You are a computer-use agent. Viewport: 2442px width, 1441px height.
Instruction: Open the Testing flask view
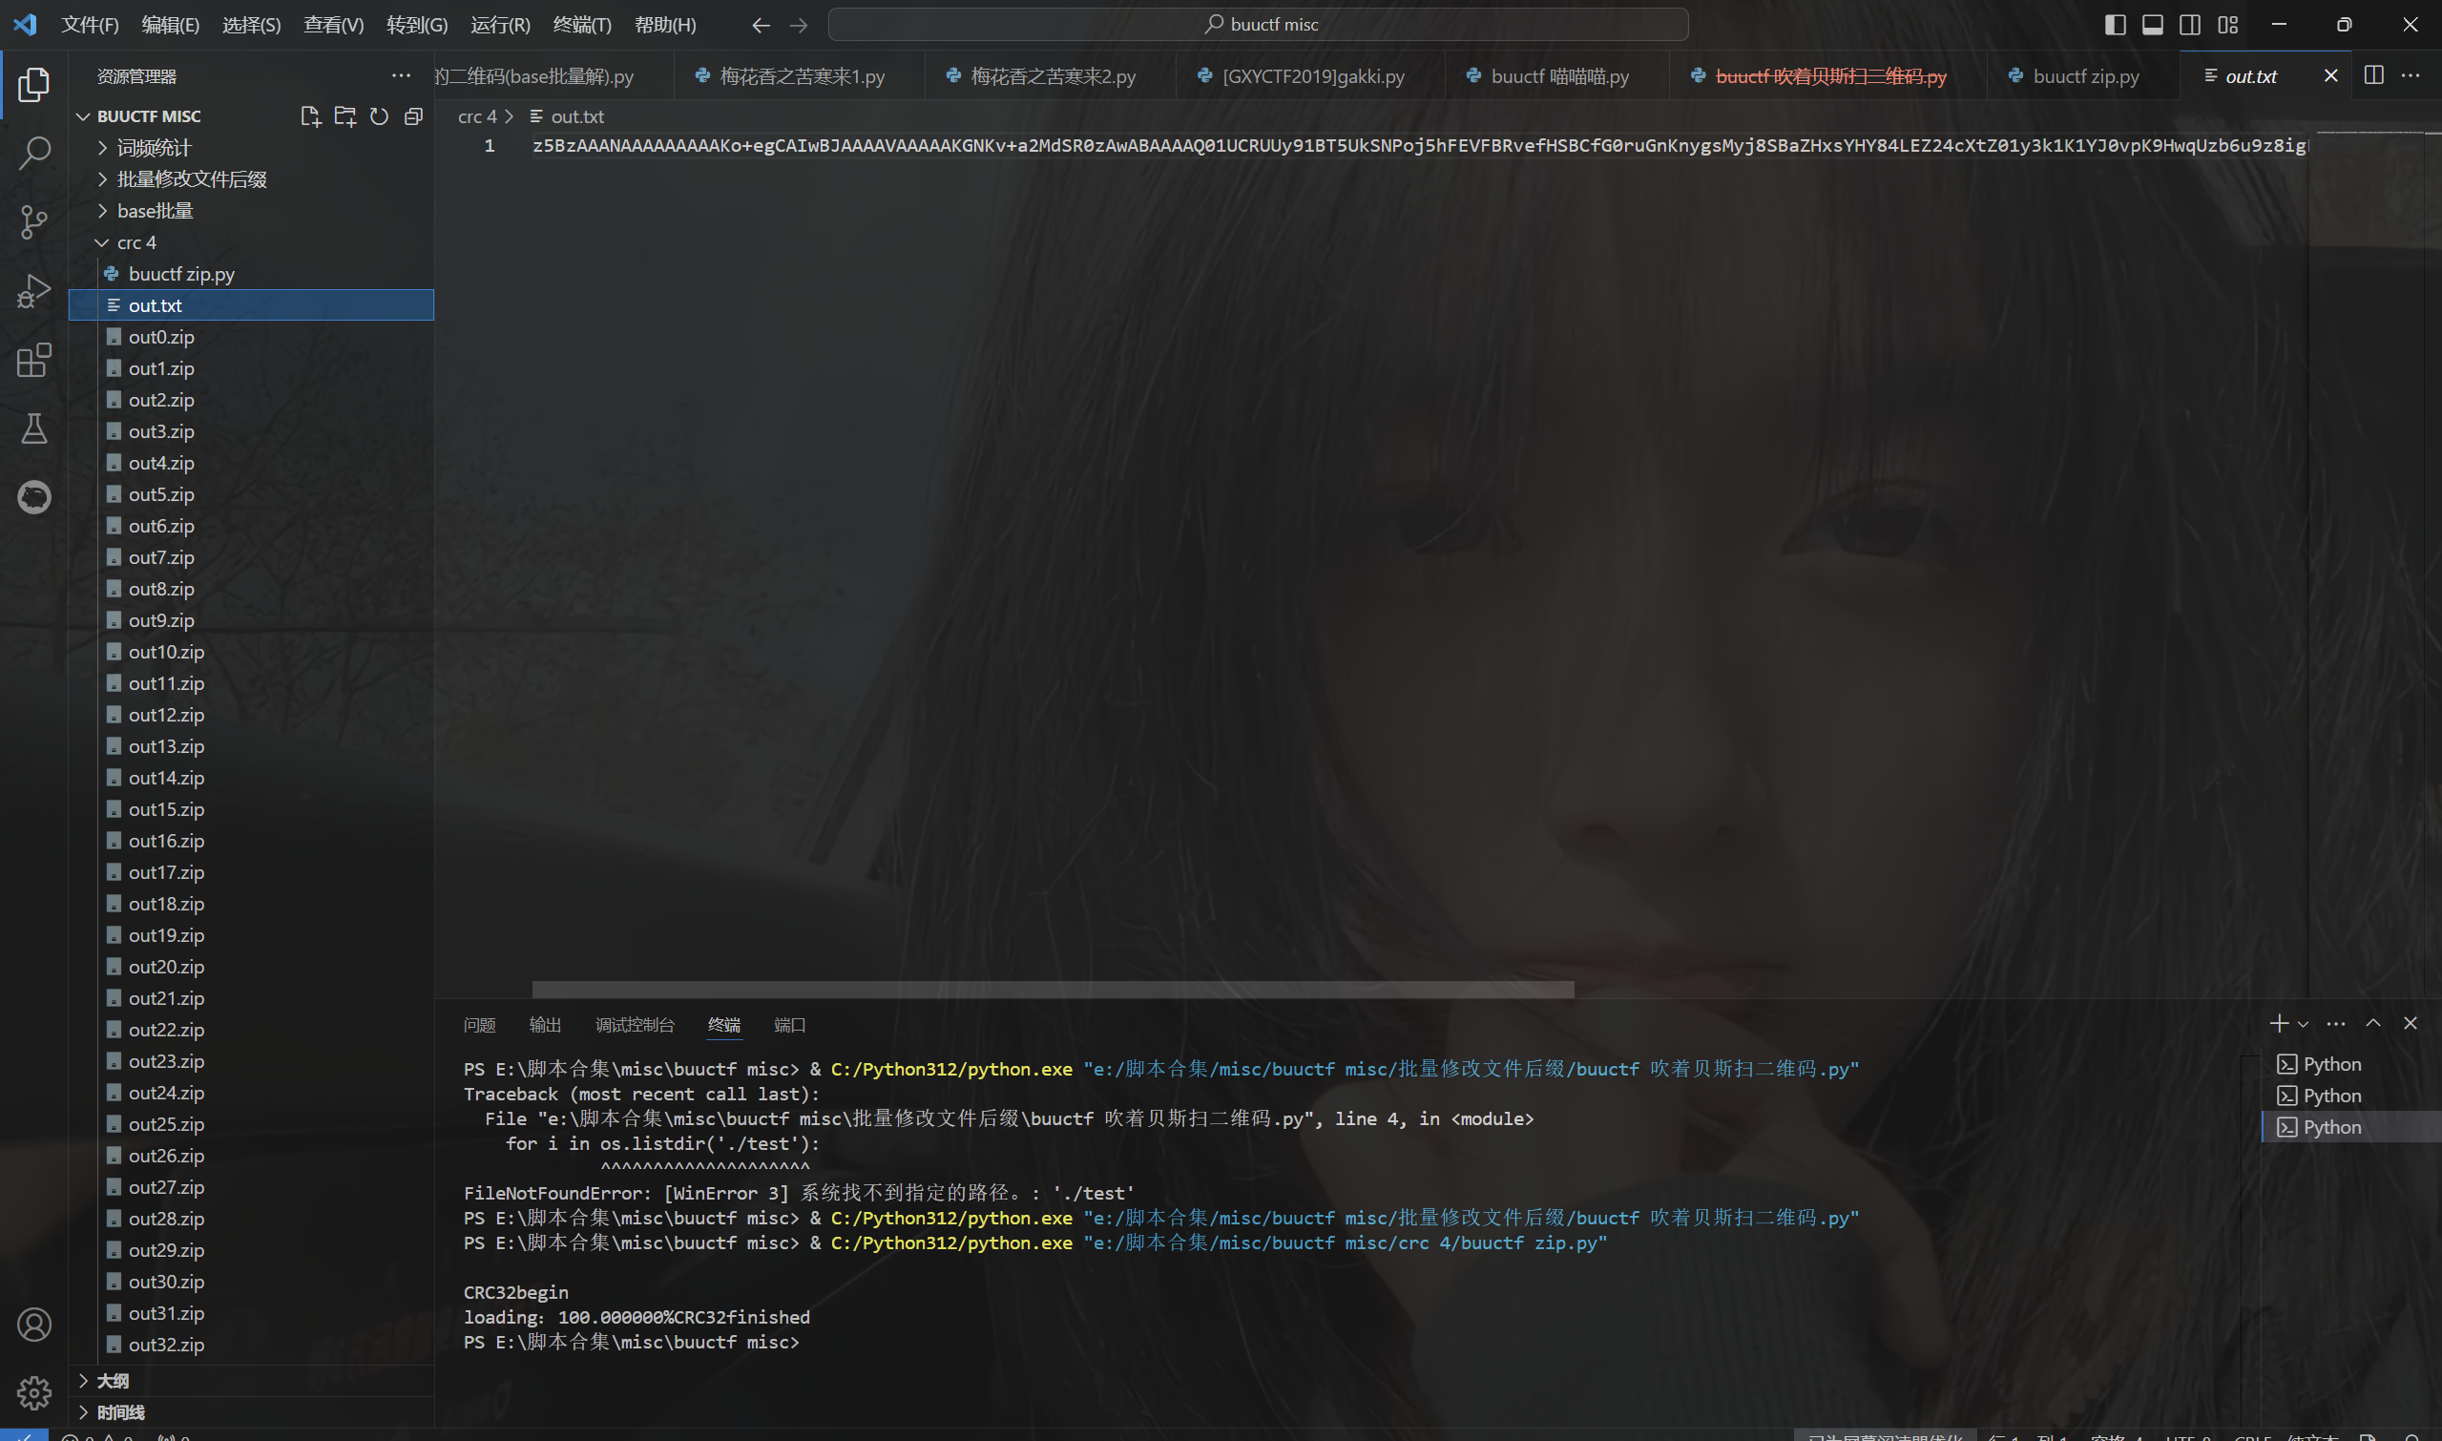[34, 428]
